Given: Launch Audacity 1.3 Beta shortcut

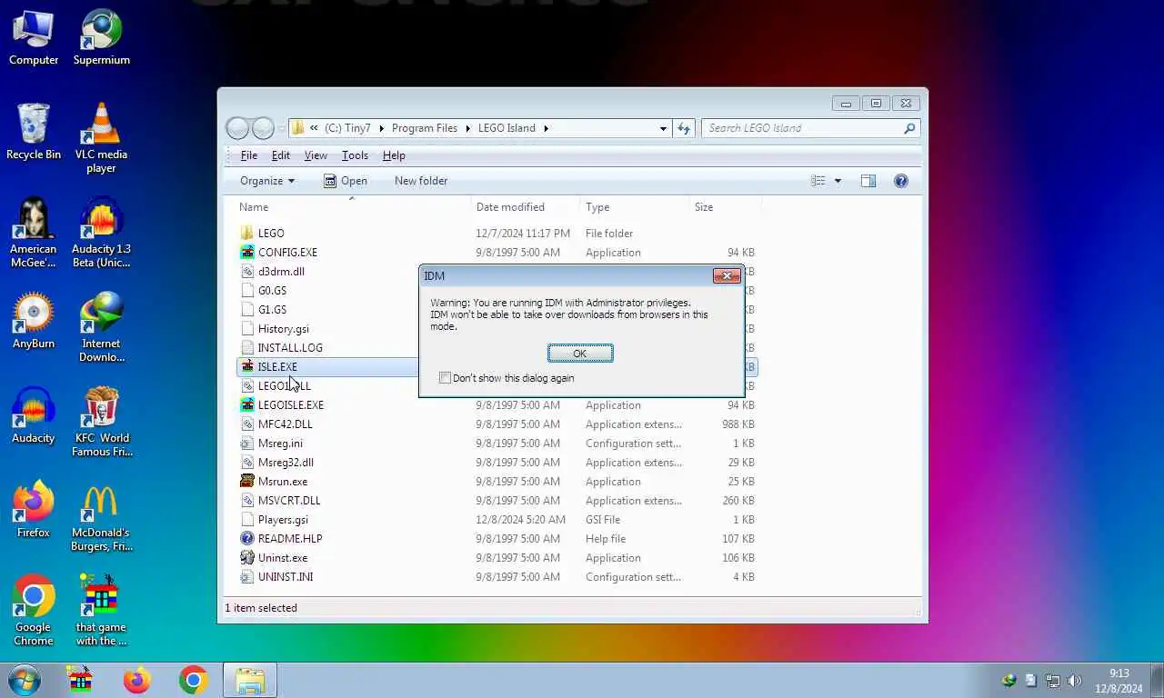Looking at the screenshot, I should pos(101,233).
